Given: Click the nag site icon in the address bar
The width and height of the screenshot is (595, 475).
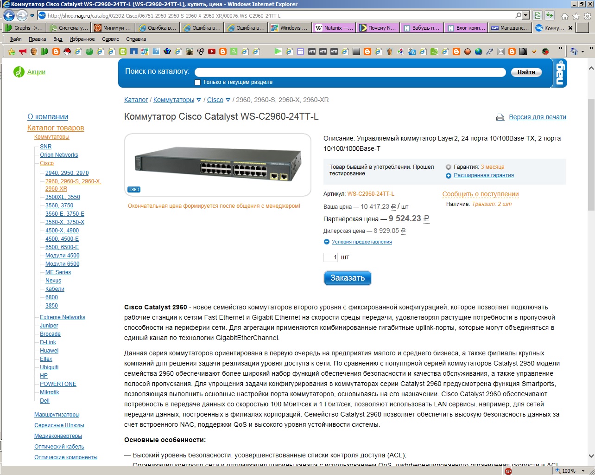Looking at the screenshot, I should pyautogui.click(x=42, y=15).
